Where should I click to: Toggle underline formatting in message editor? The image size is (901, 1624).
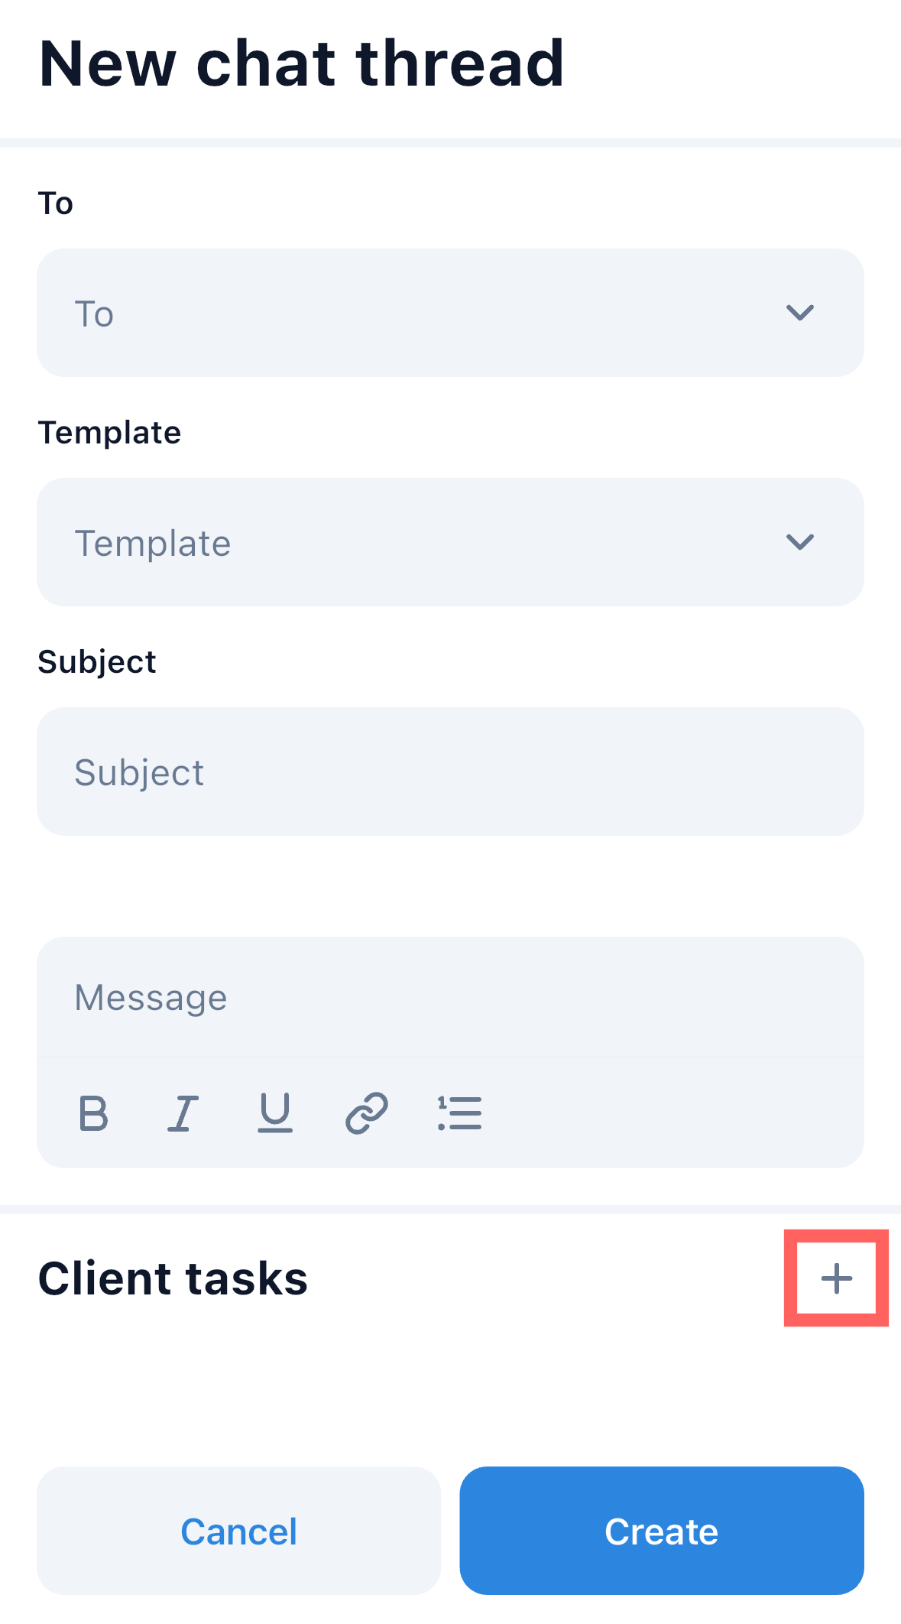click(x=275, y=1113)
